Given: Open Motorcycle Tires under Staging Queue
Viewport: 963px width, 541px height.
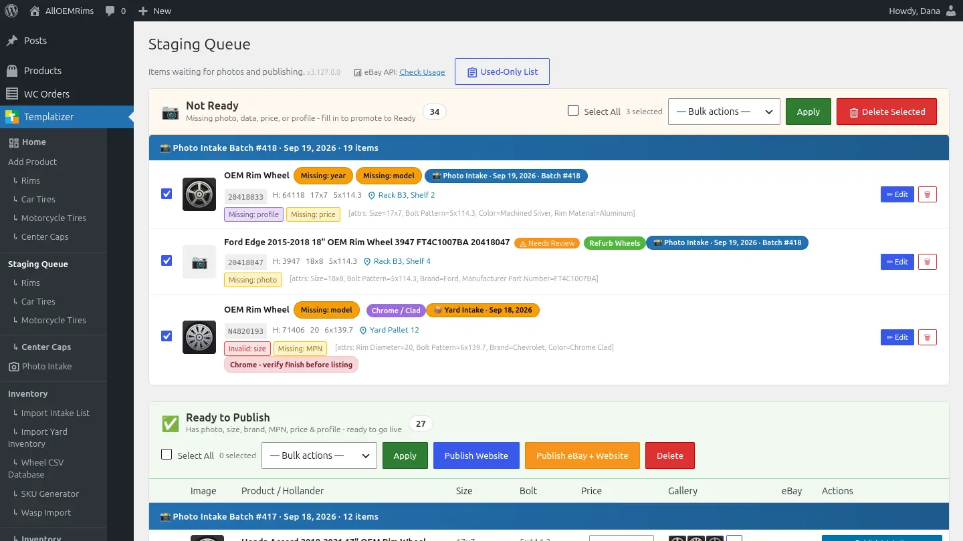Looking at the screenshot, I should pos(53,320).
